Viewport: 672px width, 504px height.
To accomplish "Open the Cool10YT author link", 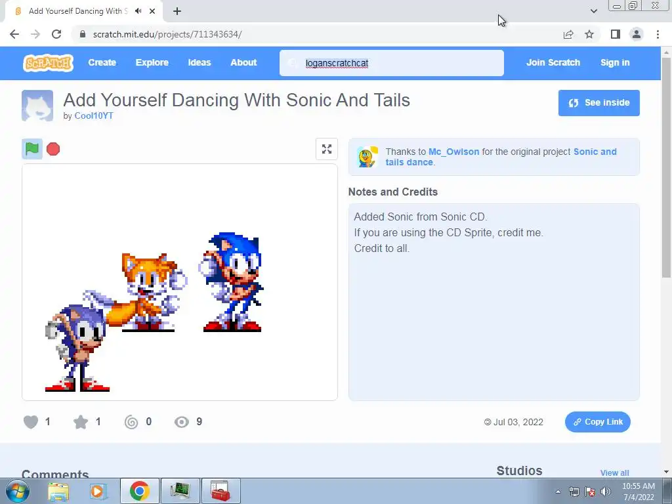I will [x=94, y=115].
